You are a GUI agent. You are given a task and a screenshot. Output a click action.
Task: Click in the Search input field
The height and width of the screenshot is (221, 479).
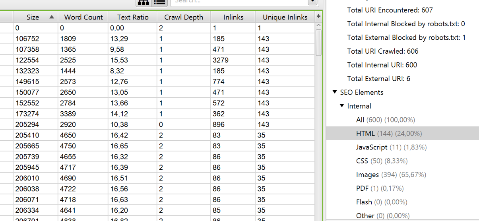click(239, 2)
